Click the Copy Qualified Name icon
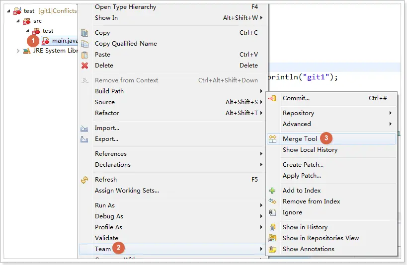The image size is (407, 265). (x=84, y=44)
